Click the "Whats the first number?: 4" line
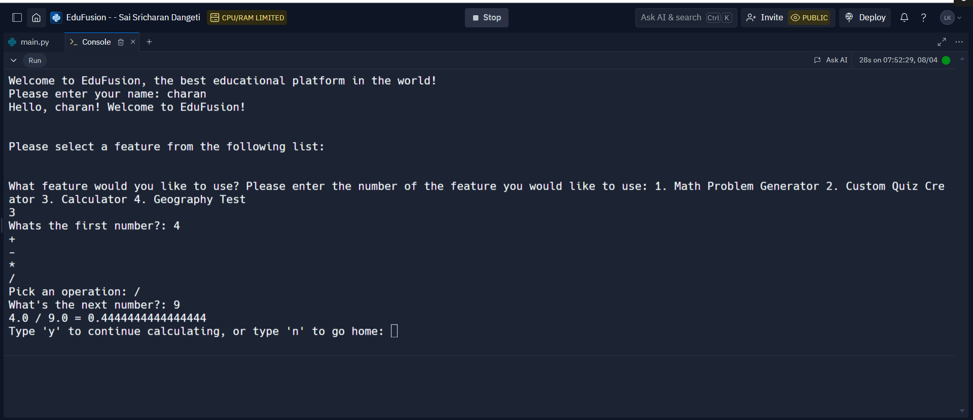 pyautogui.click(x=94, y=226)
